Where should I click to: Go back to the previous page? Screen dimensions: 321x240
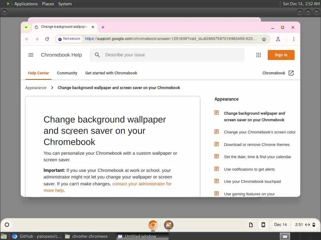tap(27, 39)
